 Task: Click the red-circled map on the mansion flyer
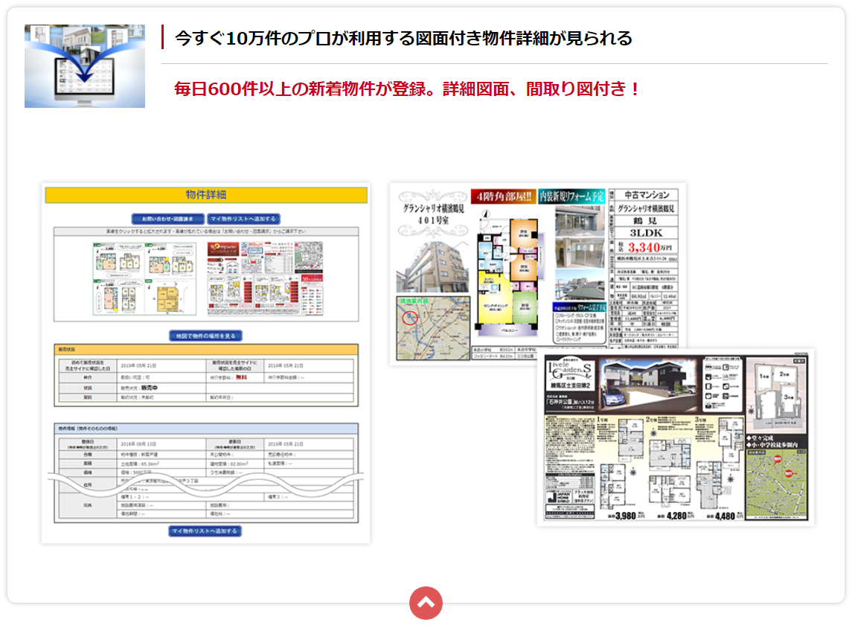[432, 328]
